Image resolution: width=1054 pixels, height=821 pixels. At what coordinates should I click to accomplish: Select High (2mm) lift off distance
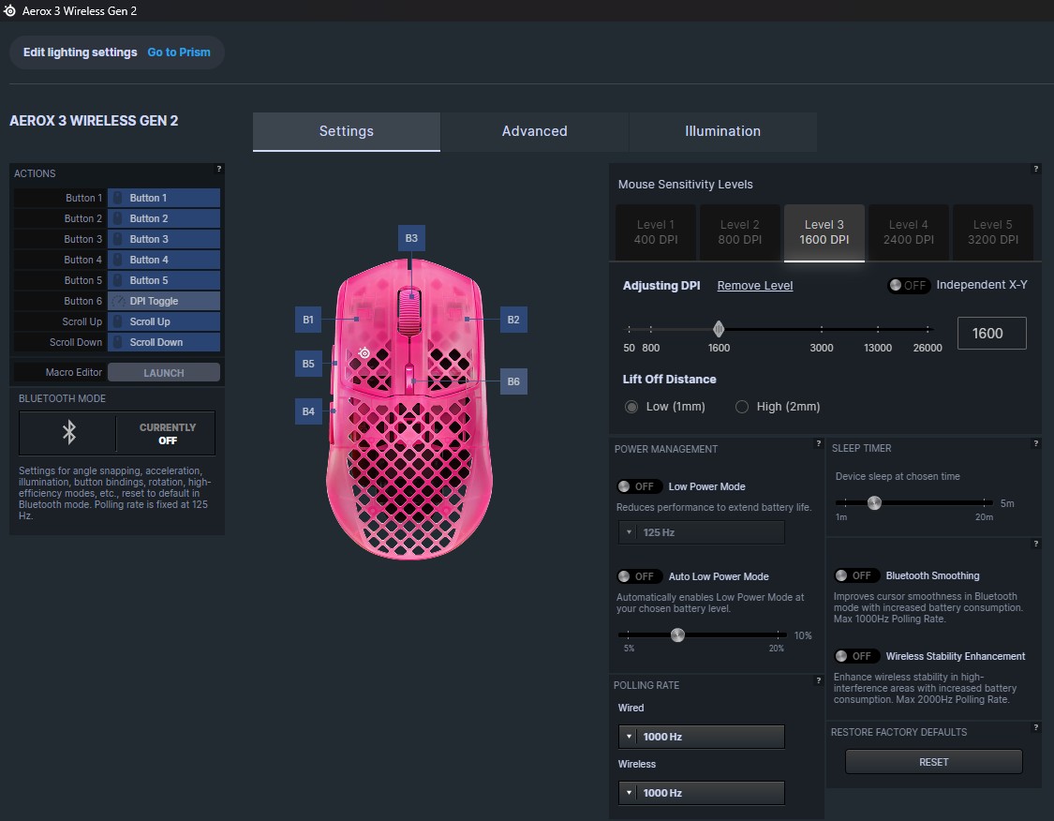tap(742, 407)
